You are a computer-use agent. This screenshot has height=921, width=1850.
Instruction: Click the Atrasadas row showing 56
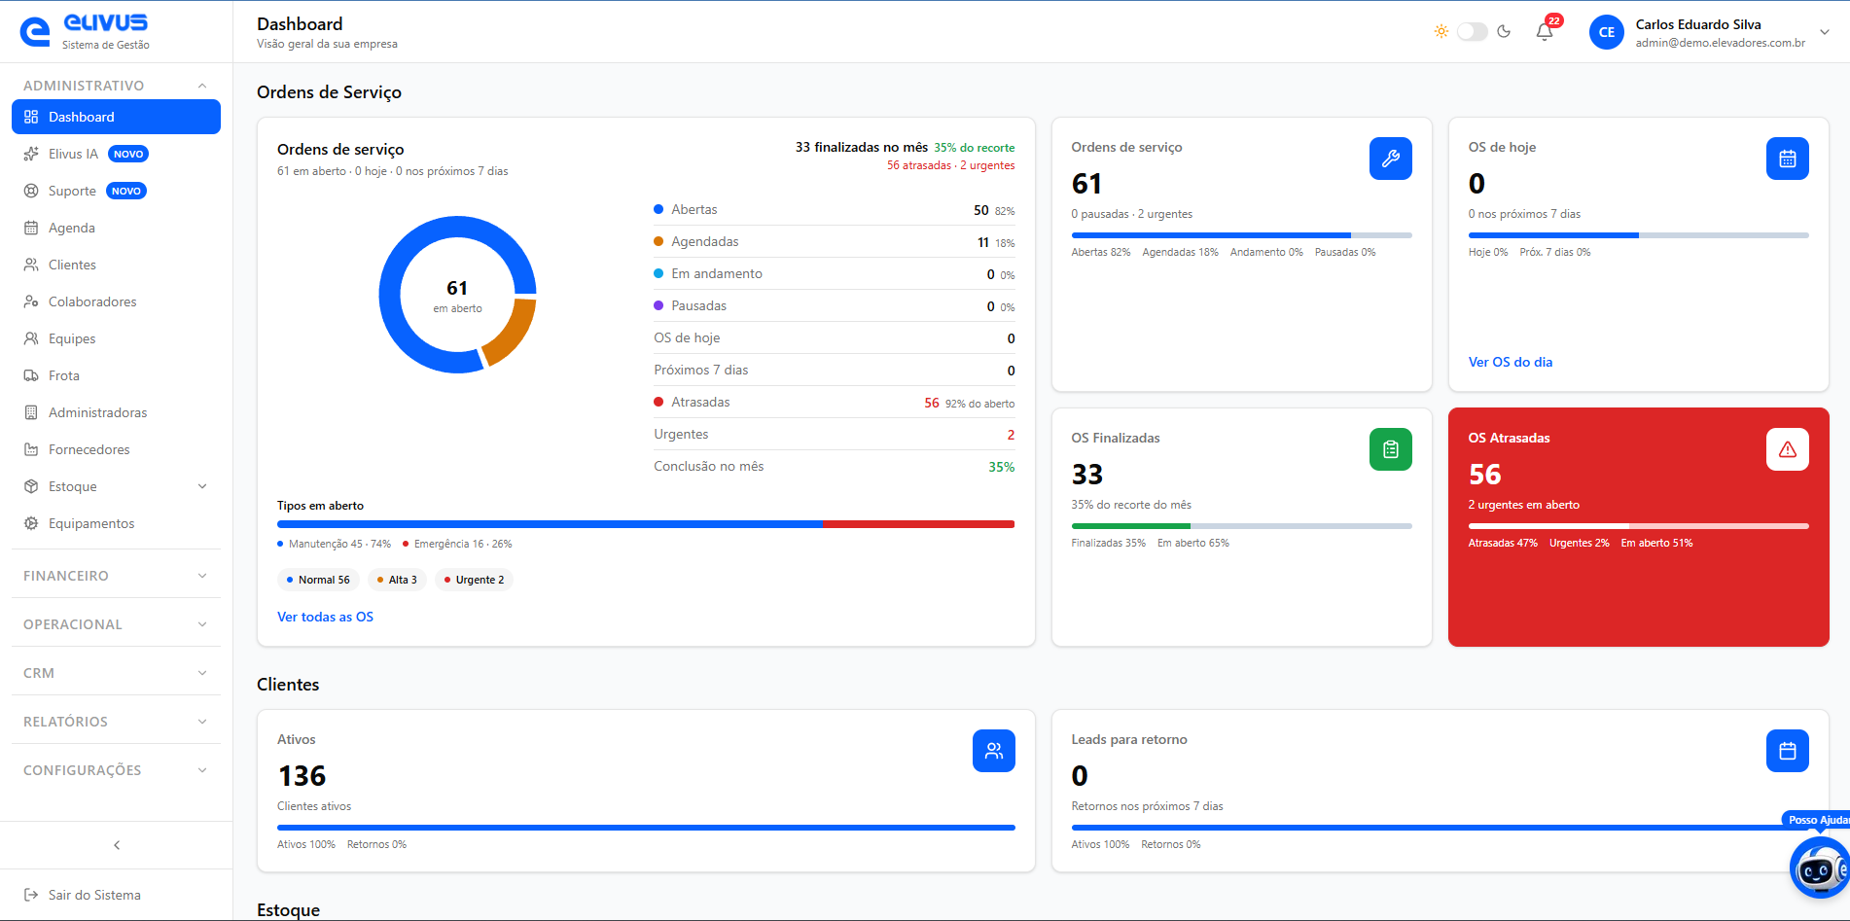tap(835, 402)
